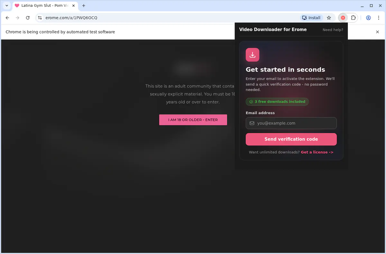
Task: Open site information icon in address bar
Action: pyautogui.click(x=40, y=18)
